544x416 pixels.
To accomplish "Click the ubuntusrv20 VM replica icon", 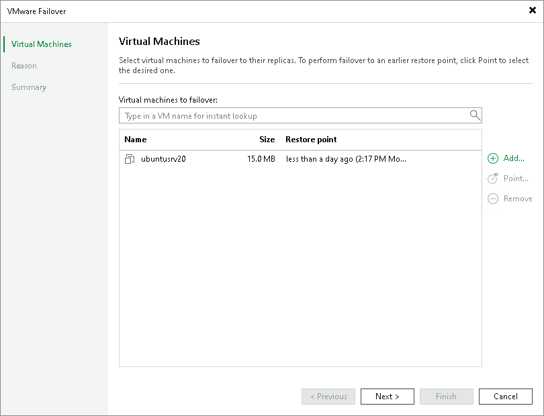I will [x=130, y=159].
